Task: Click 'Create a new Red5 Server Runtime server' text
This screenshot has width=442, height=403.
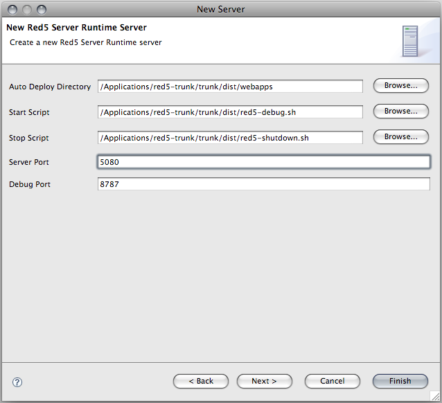Action: point(86,42)
